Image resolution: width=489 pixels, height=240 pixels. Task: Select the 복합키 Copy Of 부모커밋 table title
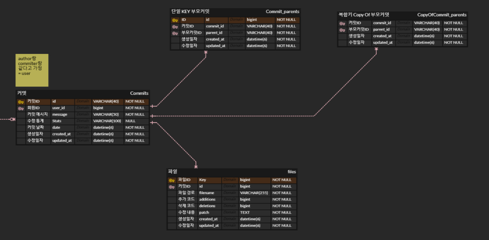pos(364,15)
